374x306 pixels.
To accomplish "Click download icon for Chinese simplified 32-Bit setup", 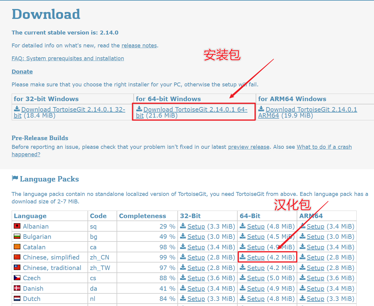I will [x=183, y=257].
